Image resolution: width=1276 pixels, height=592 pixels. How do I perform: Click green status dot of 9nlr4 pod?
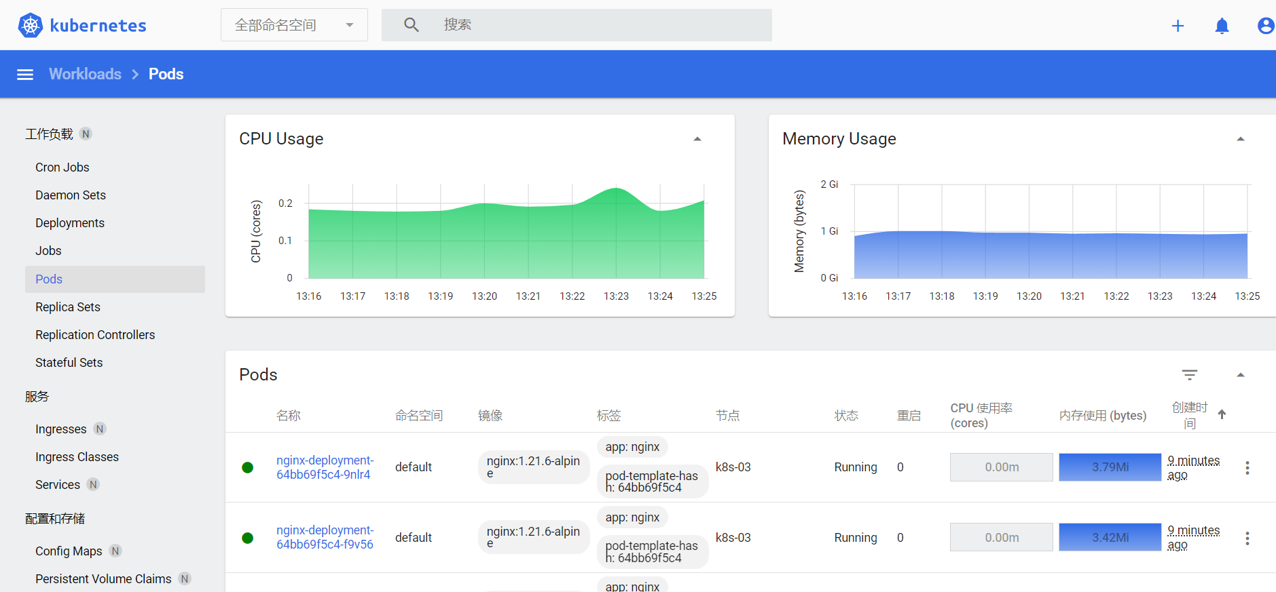(x=248, y=467)
